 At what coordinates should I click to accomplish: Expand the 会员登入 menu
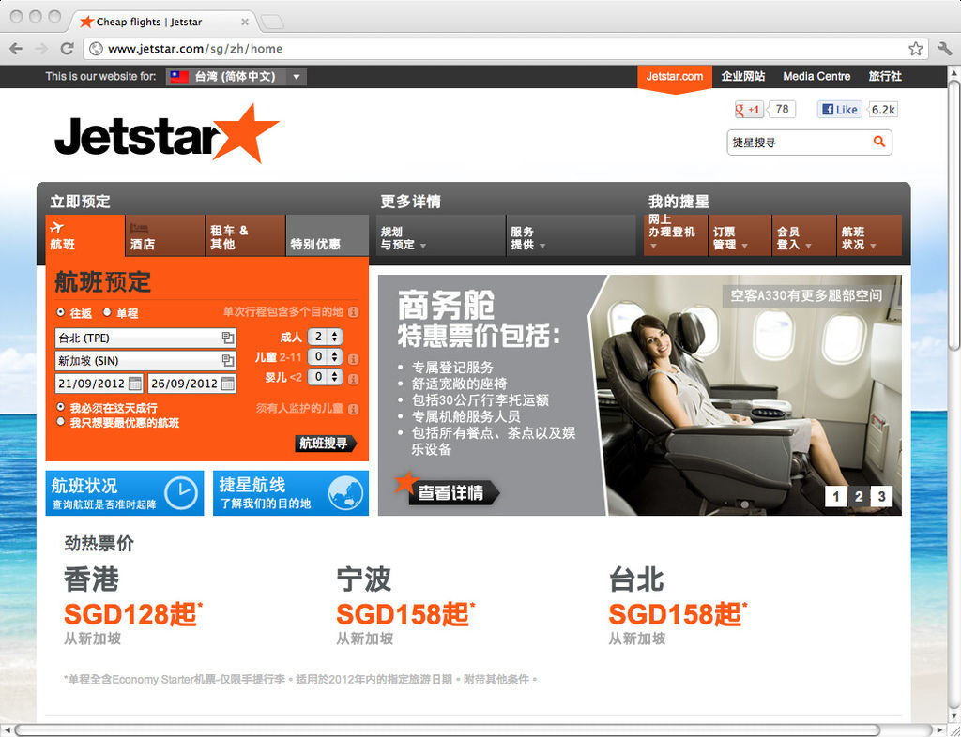[x=804, y=234]
